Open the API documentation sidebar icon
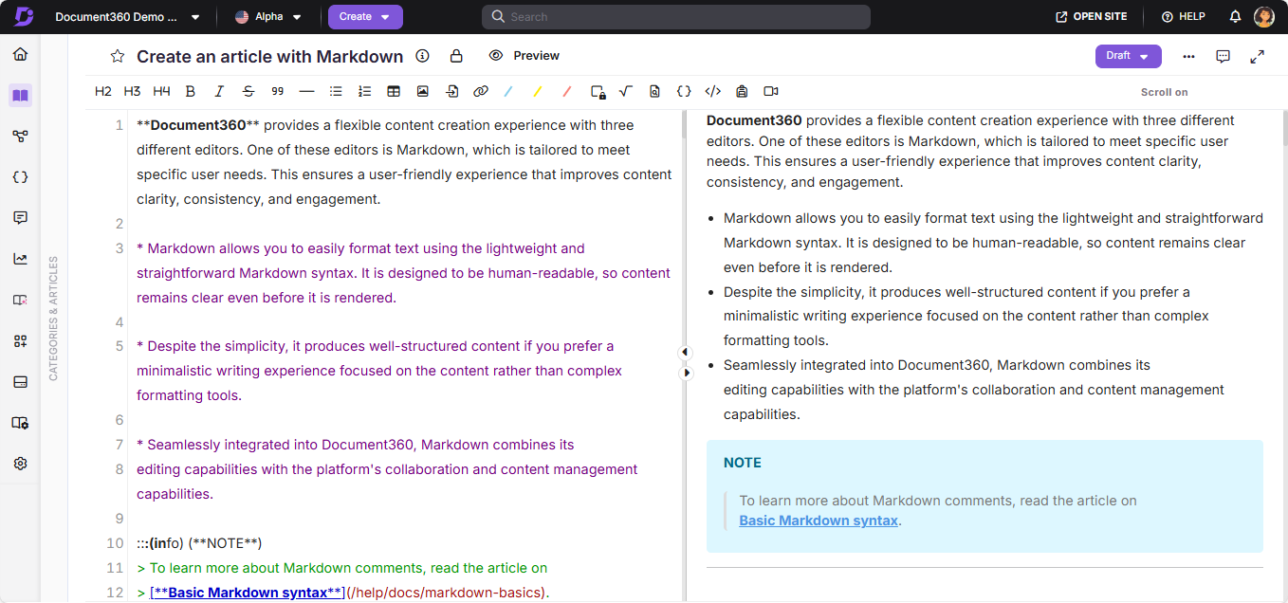 (20, 176)
